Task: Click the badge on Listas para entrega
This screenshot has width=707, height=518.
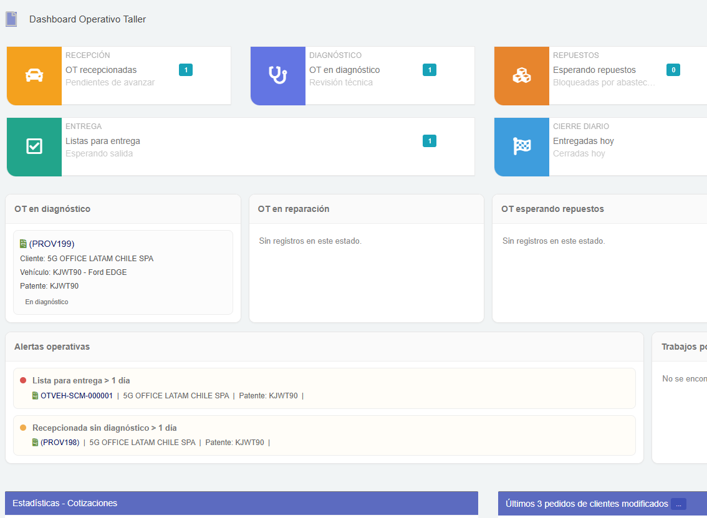Action: pyautogui.click(x=429, y=141)
